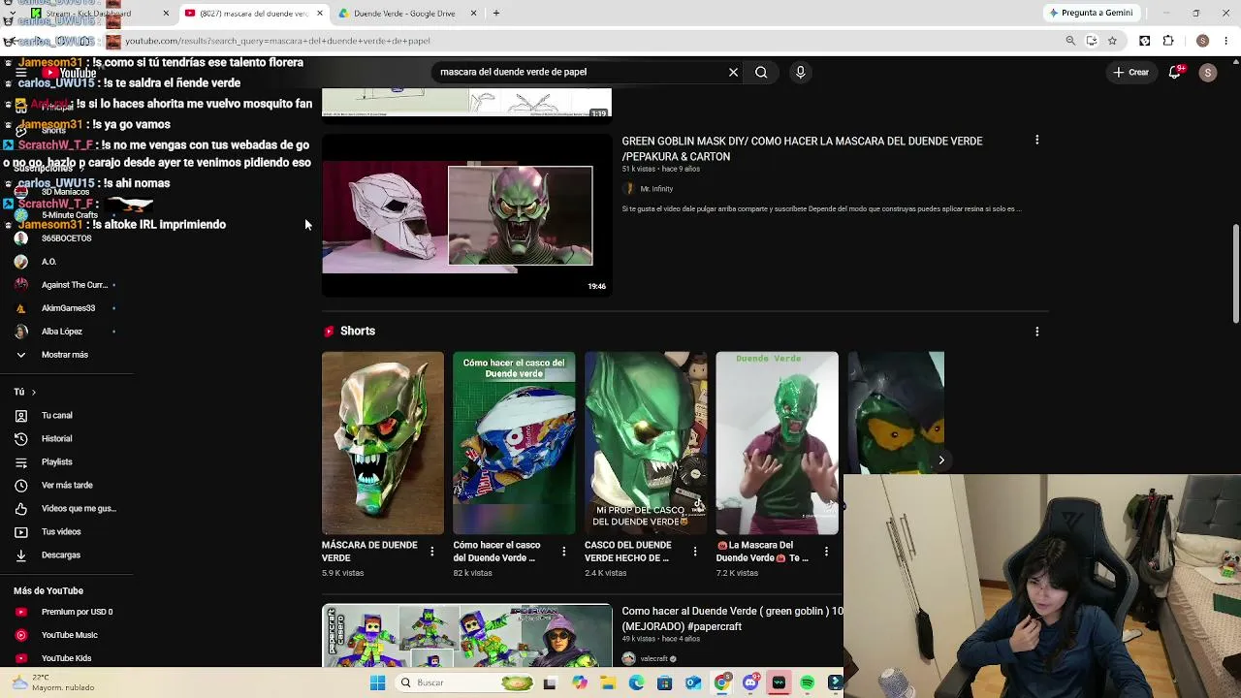This screenshot has height=698, width=1241.
Task: Open the valecraft channel link
Action: (x=654, y=659)
